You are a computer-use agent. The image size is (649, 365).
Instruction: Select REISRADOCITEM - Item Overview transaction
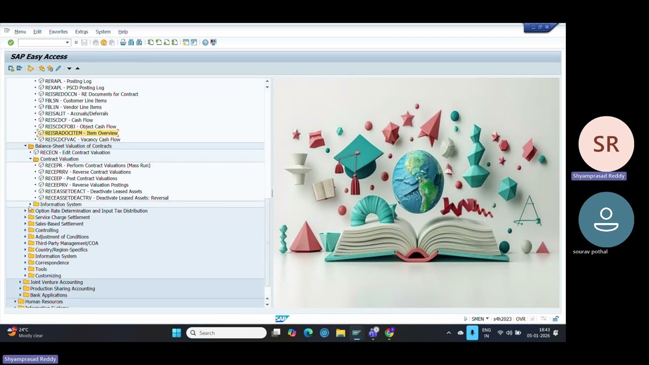point(81,133)
